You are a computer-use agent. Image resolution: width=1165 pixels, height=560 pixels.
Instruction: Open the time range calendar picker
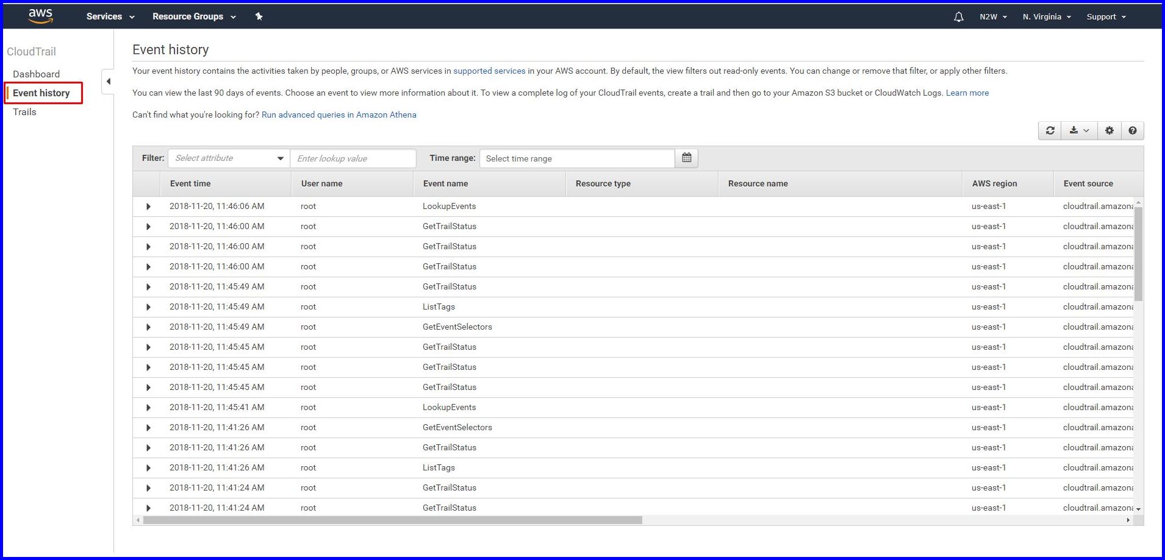[686, 158]
